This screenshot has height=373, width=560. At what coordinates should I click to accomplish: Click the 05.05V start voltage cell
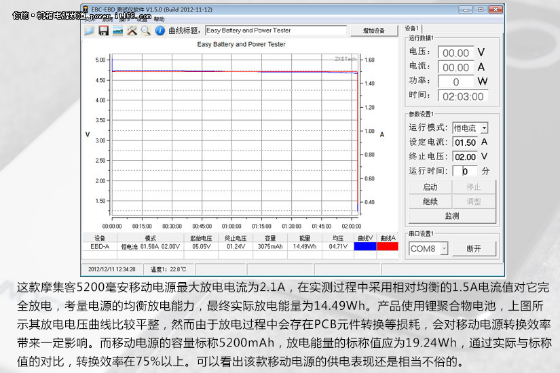pos(201,247)
